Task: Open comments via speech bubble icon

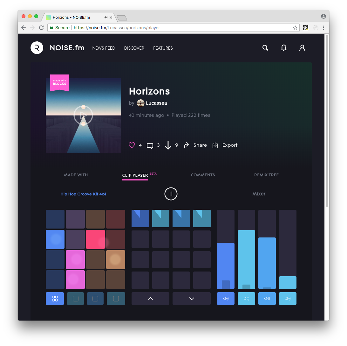Action: click(150, 146)
